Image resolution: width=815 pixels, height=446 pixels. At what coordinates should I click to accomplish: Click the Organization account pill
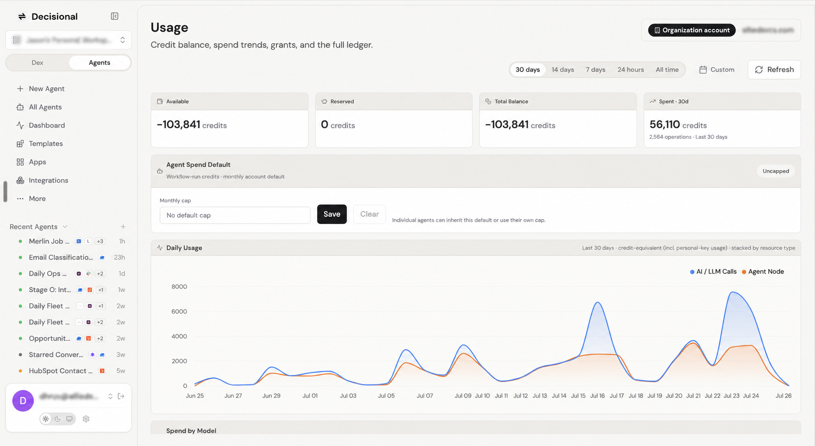[x=692, y=30]
